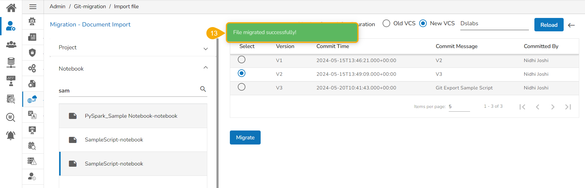Collapse the Notebook section

(x=205, y=68)
